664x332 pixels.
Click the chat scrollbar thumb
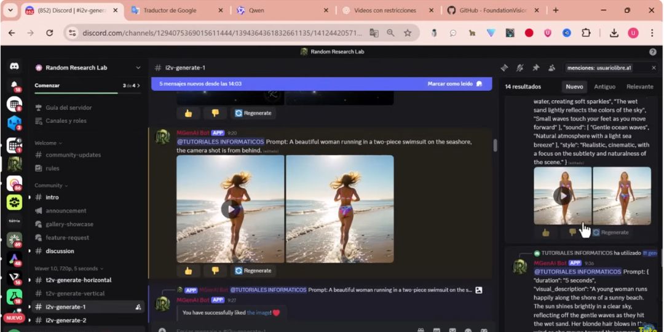pos(494,145)
